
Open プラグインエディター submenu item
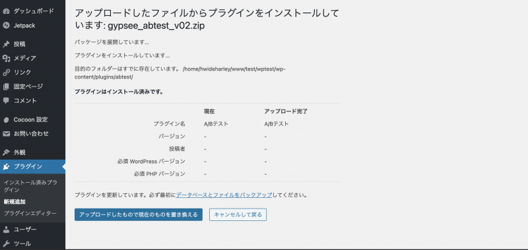(30, 213)
